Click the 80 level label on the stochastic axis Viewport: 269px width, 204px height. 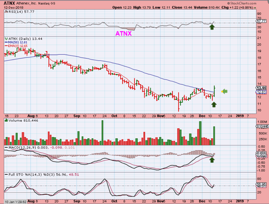click(259, 179)
